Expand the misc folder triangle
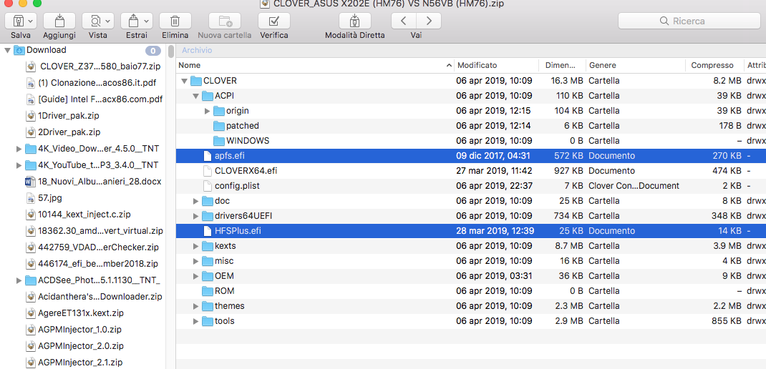766x369 pixels. [196, 261]
